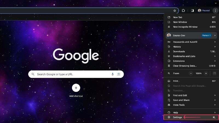Enter full screen via zoom row icon

coord(215,73)
